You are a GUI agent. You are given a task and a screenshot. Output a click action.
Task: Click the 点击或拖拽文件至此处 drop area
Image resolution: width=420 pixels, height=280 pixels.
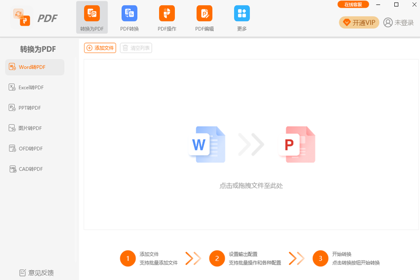click(x=251, y=185)
